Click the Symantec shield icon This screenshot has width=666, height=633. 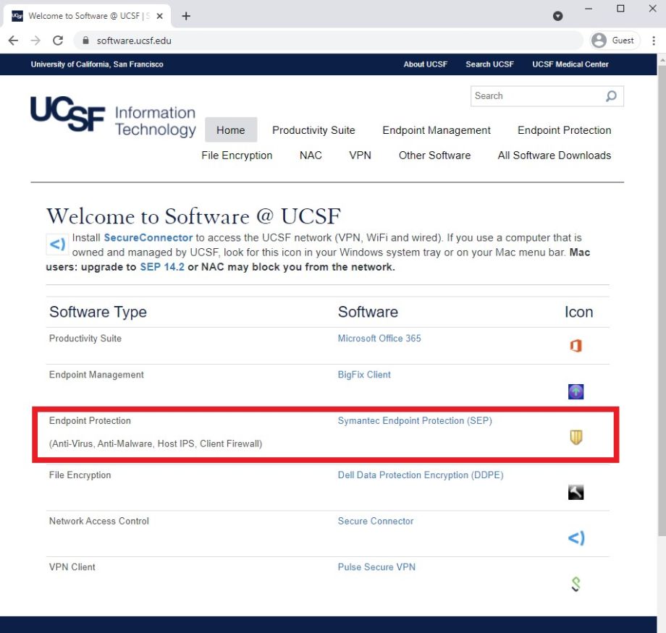point(576,437)
